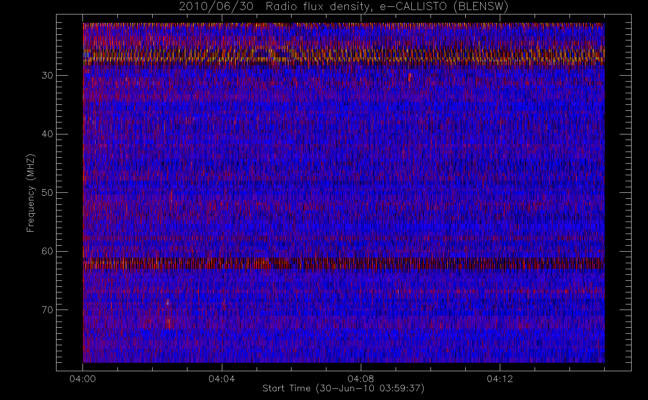Click the 04:00 time tick label
This screenshot has height=400, width=648.
83,379
